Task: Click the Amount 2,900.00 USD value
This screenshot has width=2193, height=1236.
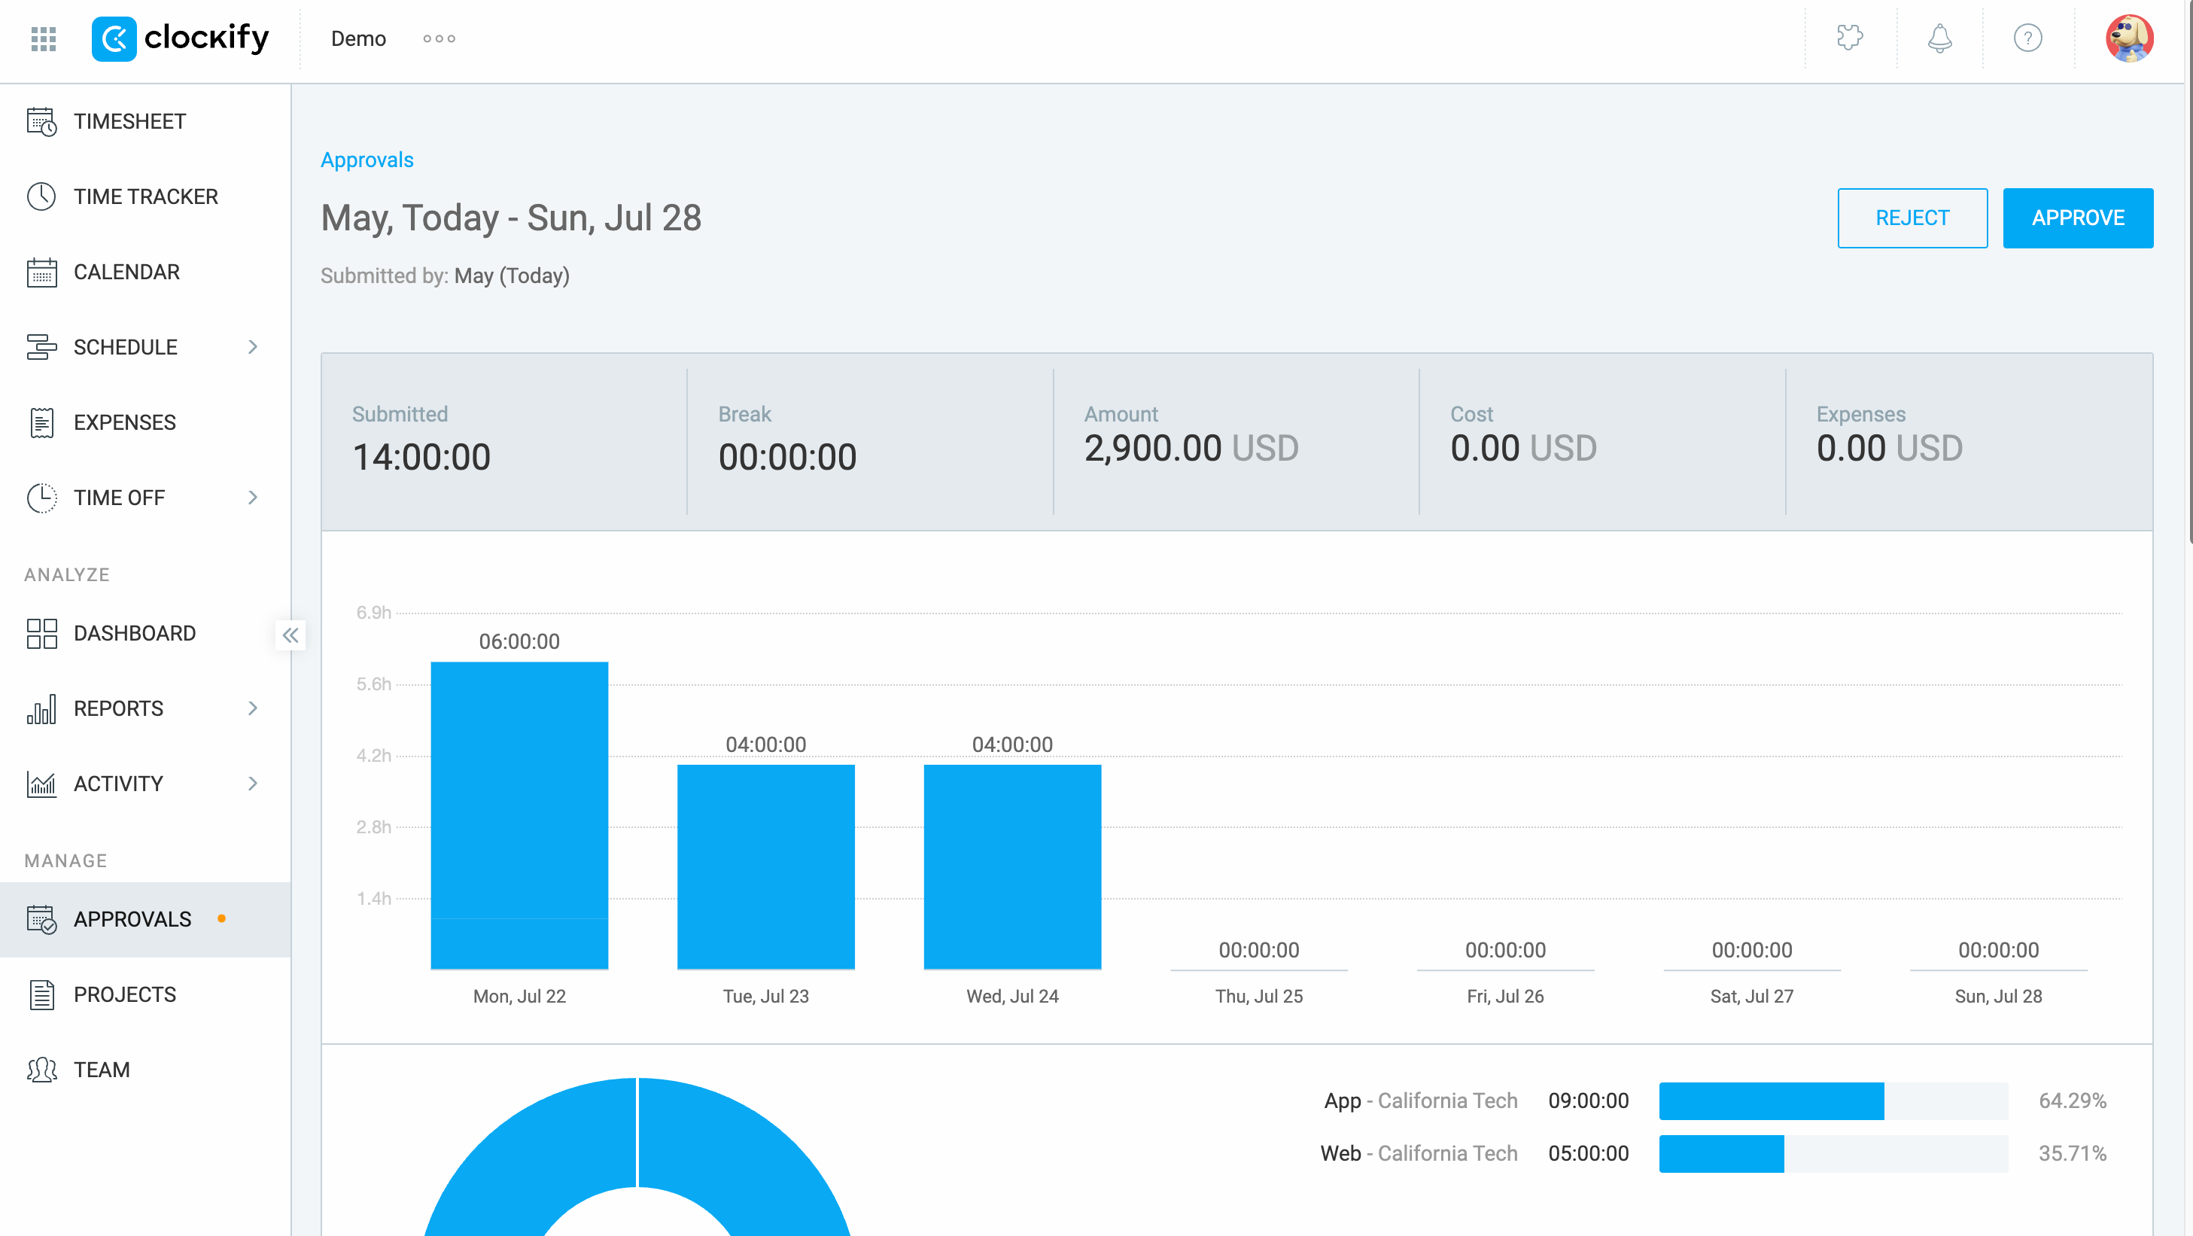Action: 1191,449
